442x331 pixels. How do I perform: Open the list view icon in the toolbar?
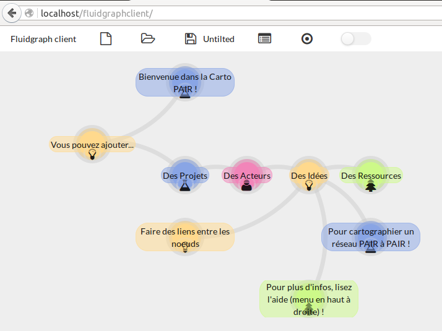coord(265,38)
